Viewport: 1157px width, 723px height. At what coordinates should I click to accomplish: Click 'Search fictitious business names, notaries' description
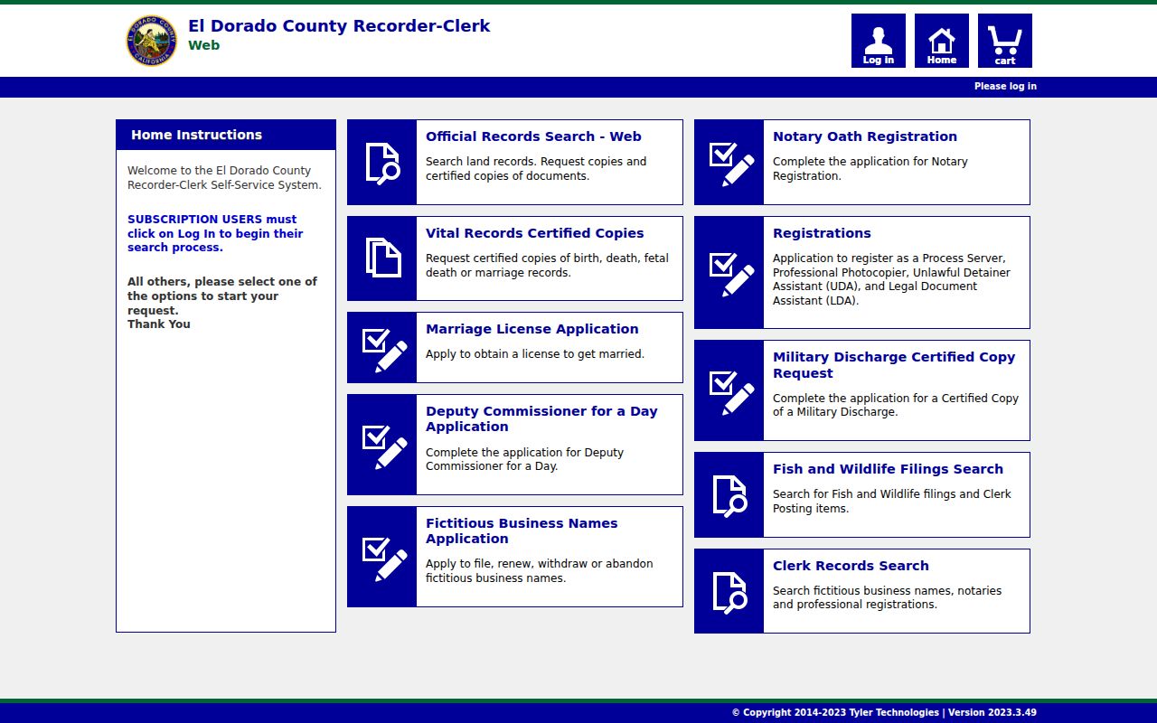887,597
